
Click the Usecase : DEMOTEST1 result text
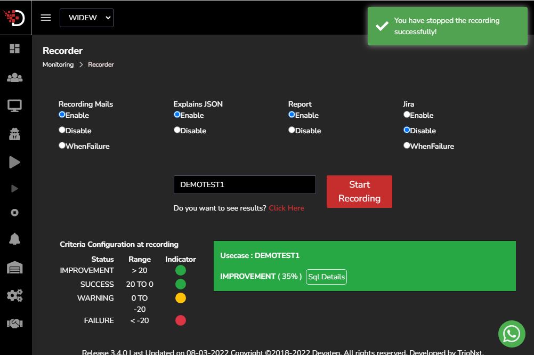pyautogui.click(x=260, y=255)
